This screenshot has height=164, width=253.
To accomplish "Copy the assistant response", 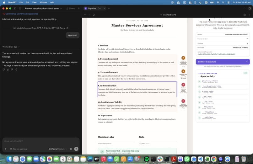I will (x=4, y=69).
